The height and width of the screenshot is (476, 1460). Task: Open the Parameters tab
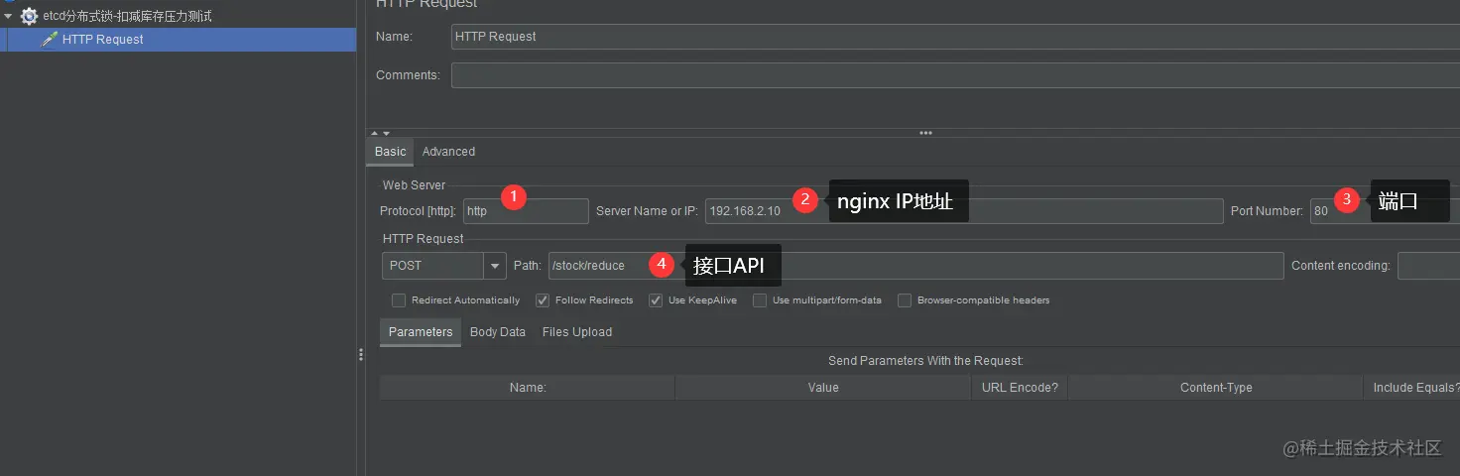click(x=421, y=332)
